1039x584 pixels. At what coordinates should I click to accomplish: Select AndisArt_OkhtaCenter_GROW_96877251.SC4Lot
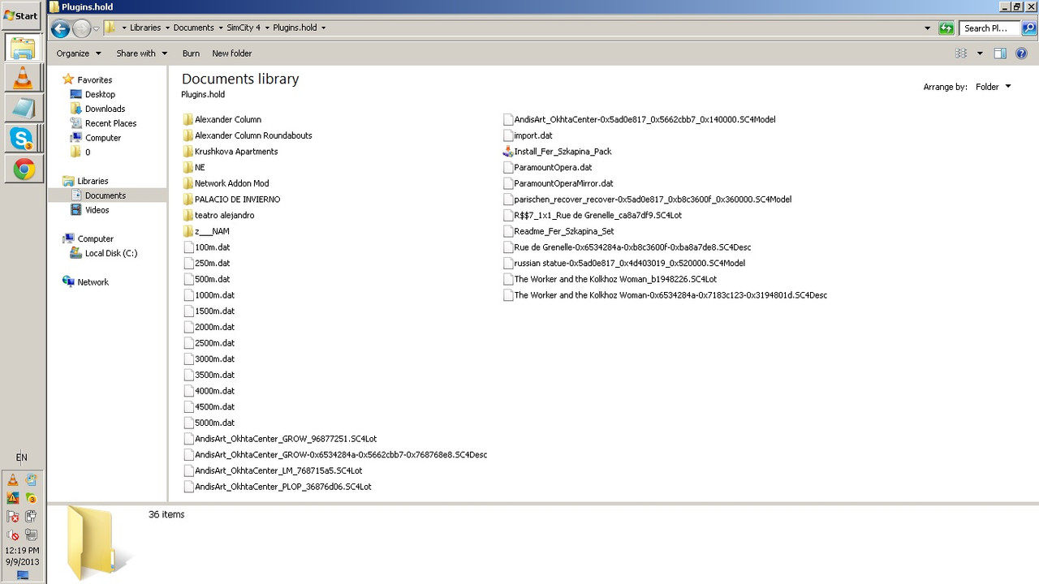[x=286, y=439]
